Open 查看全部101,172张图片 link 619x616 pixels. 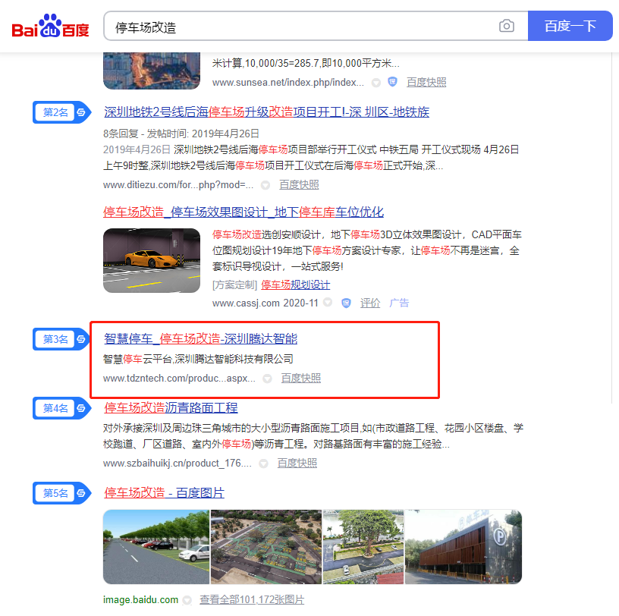(x=252, y=600)
